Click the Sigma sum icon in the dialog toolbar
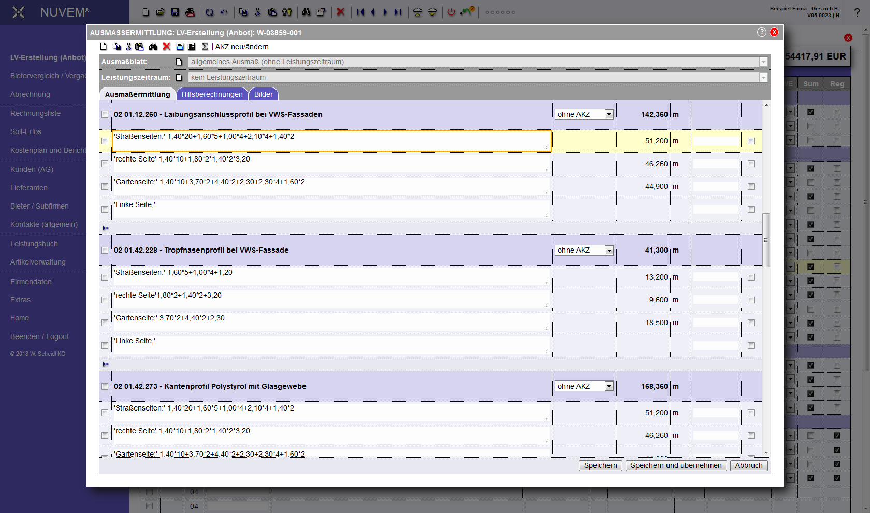 [205, 47]
